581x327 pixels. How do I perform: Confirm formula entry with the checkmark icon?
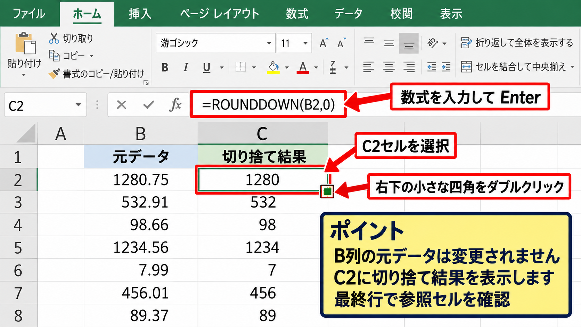pyautogui.click(x=148, y=105)
